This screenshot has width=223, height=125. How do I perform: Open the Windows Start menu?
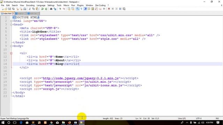pos(3,123)
